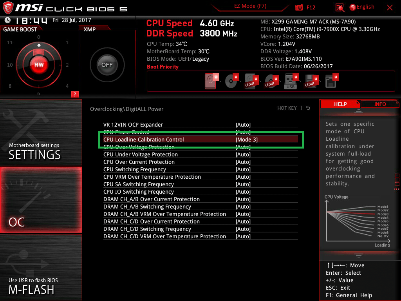Screen dimensions: 401x301
Task: Select English language label
Action: click(365, 7)
